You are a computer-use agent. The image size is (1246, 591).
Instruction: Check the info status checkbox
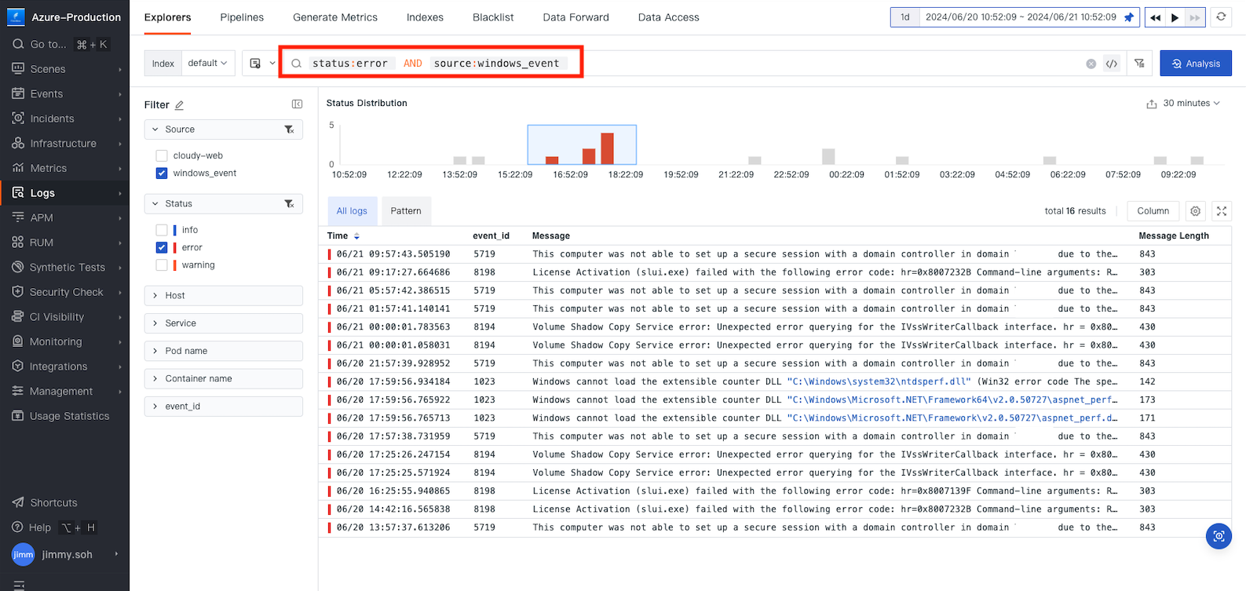[x=162, y=230]
